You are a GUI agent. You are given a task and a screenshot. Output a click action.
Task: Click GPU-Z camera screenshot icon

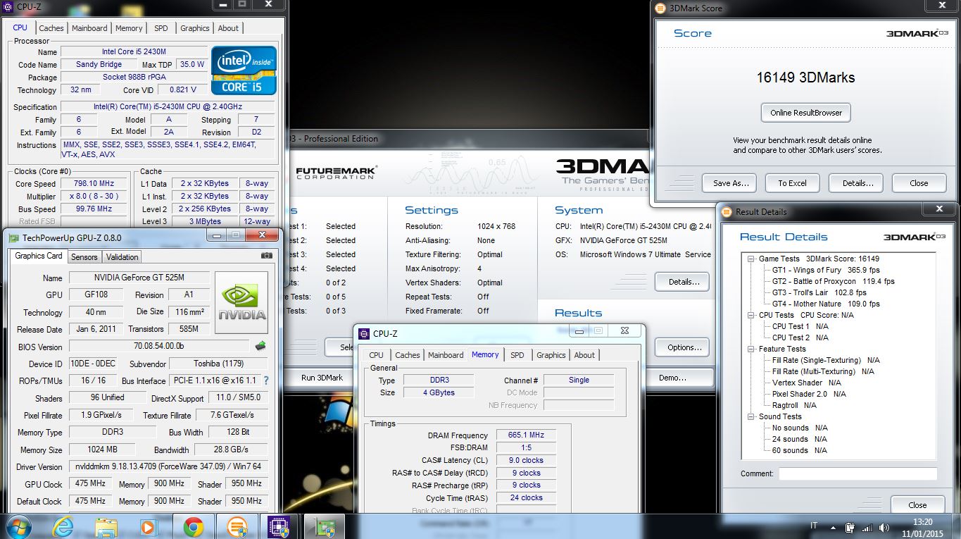[x=266, y=256]
